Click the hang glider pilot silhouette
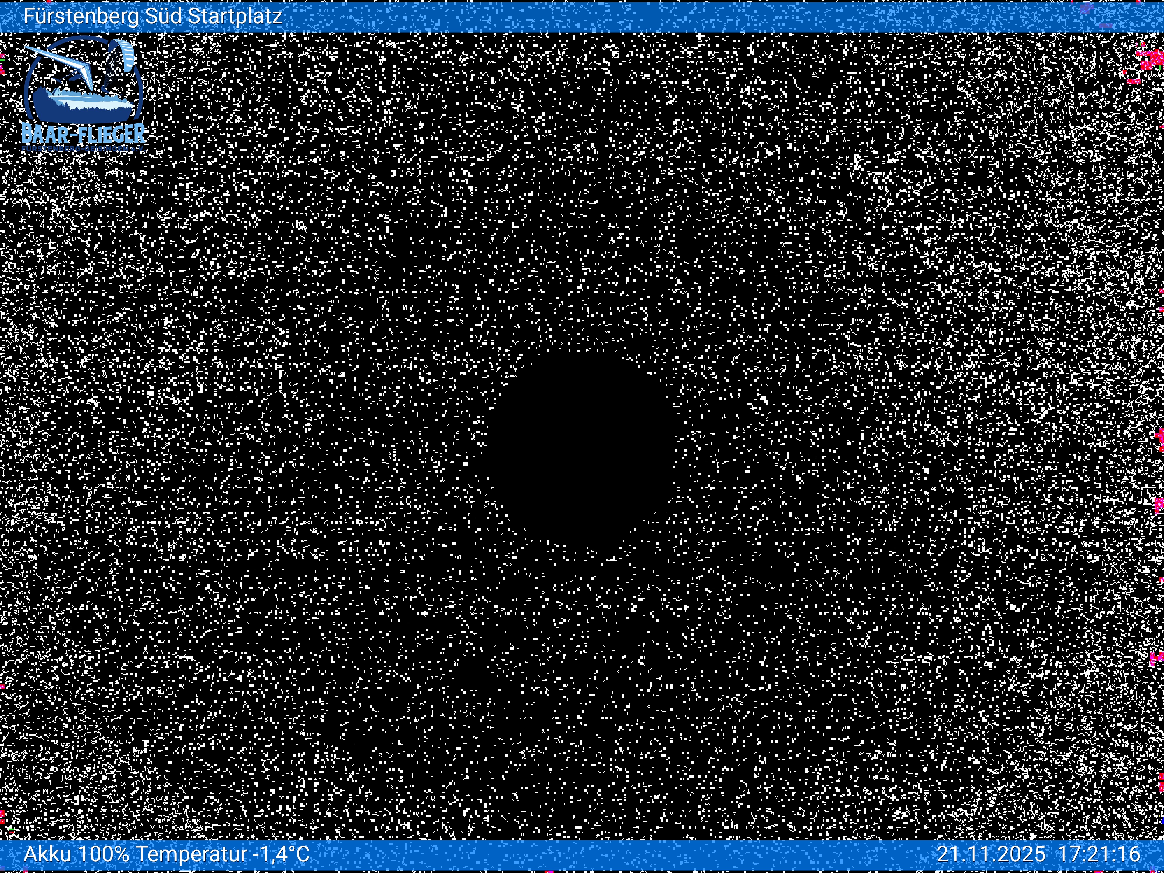This screenshot has height=873, width=1164. (x=75, y=78)
